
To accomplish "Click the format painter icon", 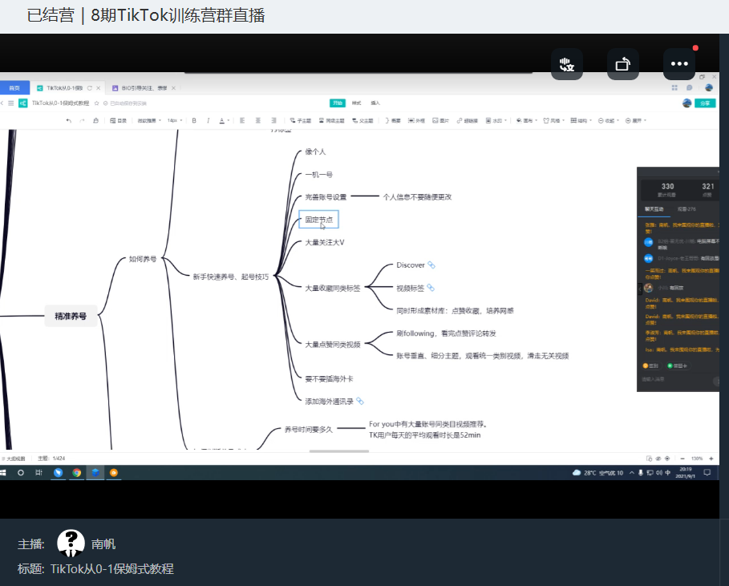I will click(95, 120).
